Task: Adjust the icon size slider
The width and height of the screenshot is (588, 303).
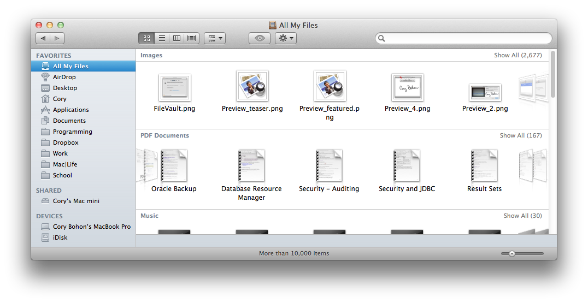Action: click(512, 253)
